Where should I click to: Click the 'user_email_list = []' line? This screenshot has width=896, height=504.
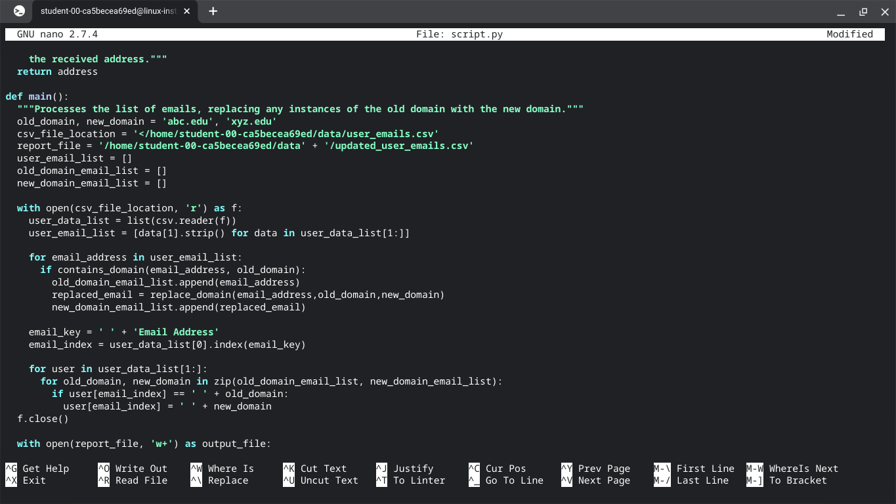(x=75, y=158)
